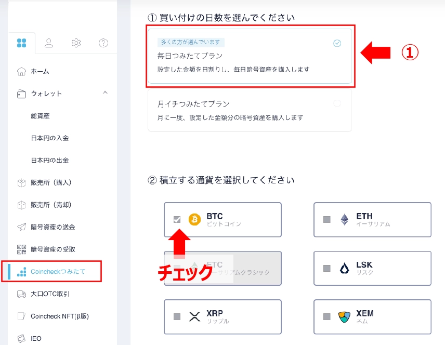This screenshot has width=445, height=345.
Task: Click the 暗号資産の受取 QR code icon
Action: click(21, 249)
